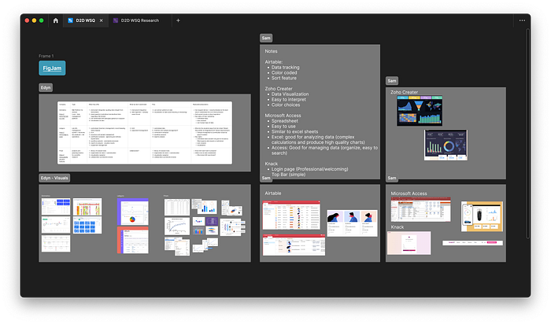Go to the Figma home screen icon
Viewport: 551px width, 324px height.
click(56, 20)
